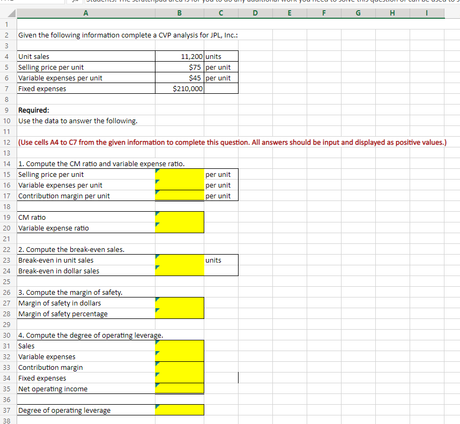The width and height of the screenshot is (460, 424).
Task: Select yellow cell for Contribution margin per unit
Action: [x=180, y=196]
